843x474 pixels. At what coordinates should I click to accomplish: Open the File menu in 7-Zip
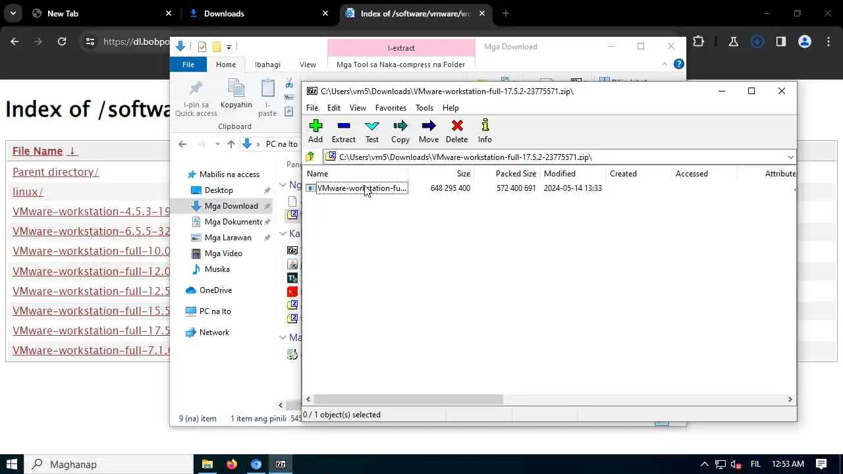coord(312,108)
